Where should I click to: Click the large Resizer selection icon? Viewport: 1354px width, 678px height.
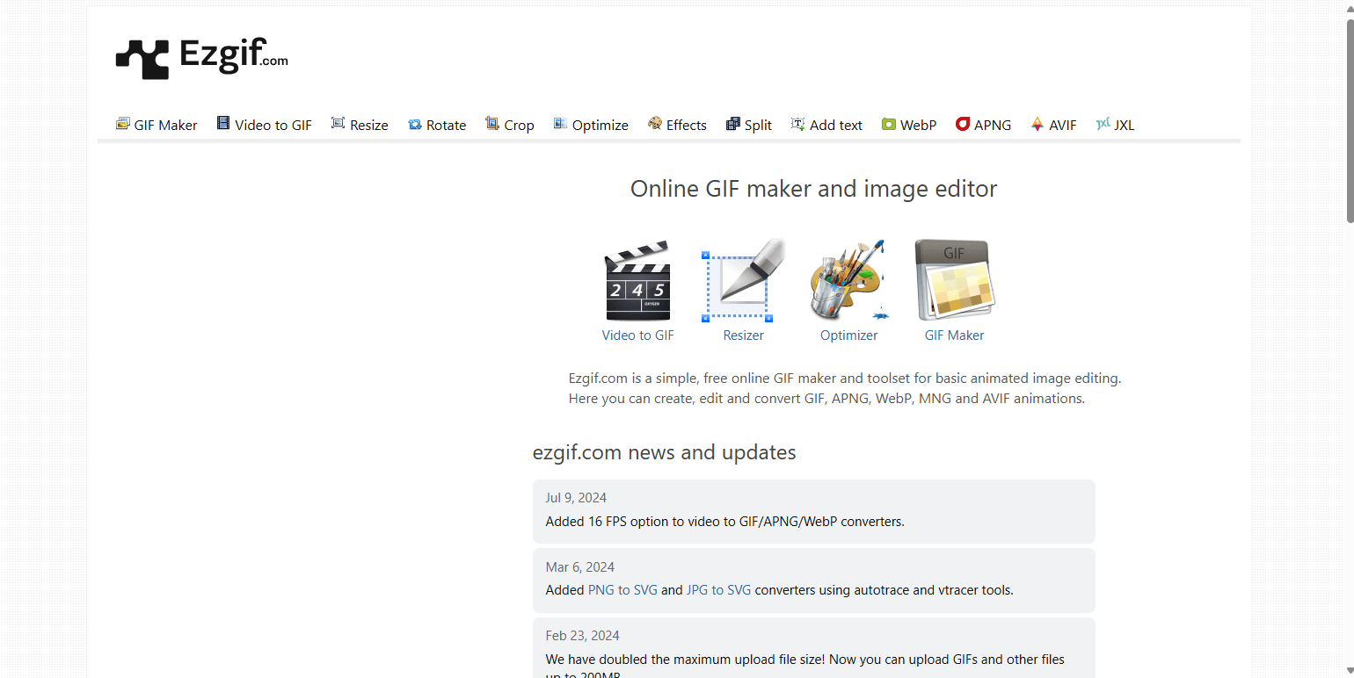coord(743,281)
